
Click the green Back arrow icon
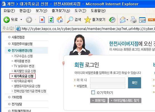(6, 20)
